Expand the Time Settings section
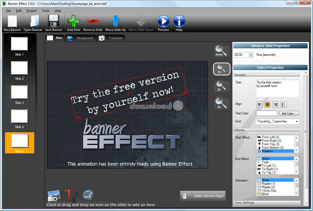 pyautogui.click(x=266, y=202)
